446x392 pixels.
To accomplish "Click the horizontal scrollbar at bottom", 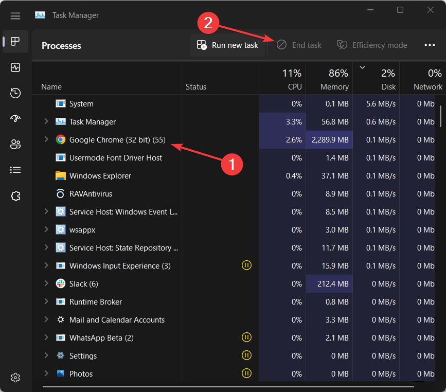I will pyautogui.click(x=228, y=386).
